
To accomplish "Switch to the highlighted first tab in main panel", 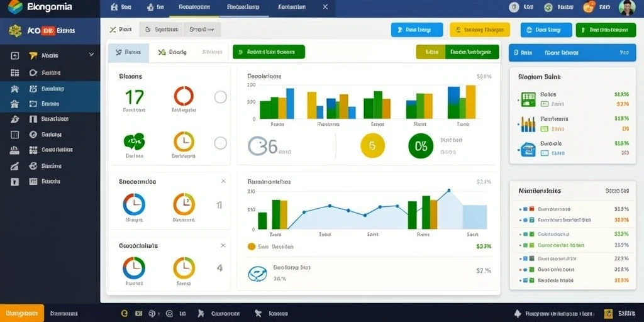I will (128, 52).
